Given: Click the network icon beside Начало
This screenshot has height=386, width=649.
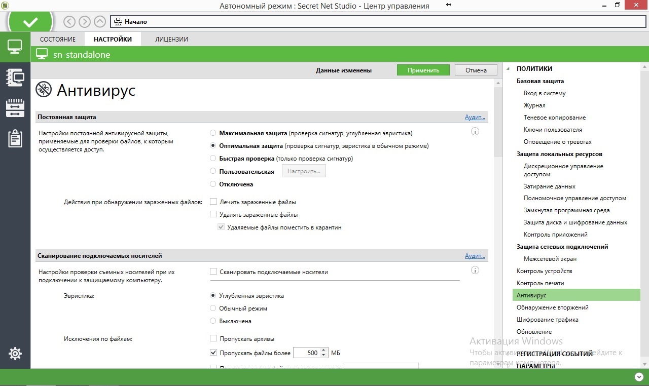Looking at the screenshot, I should (118, 22).
